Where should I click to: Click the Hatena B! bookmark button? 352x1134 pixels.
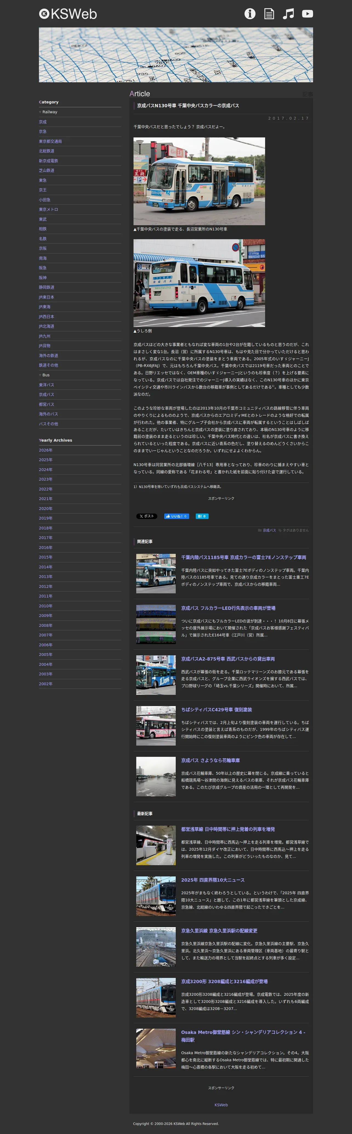[202, 516]
